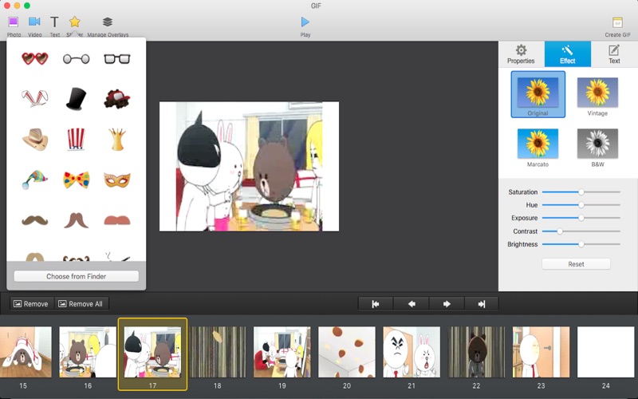
Task: Choose the red heart sunglasses sticker
Action: pos(34,58)
